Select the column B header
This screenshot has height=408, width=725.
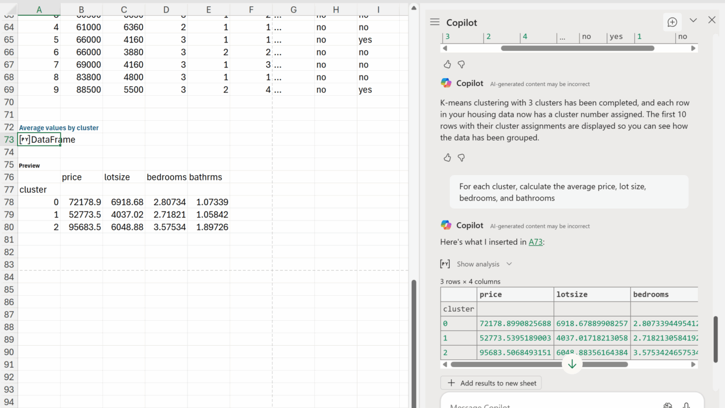pos(82,10)
